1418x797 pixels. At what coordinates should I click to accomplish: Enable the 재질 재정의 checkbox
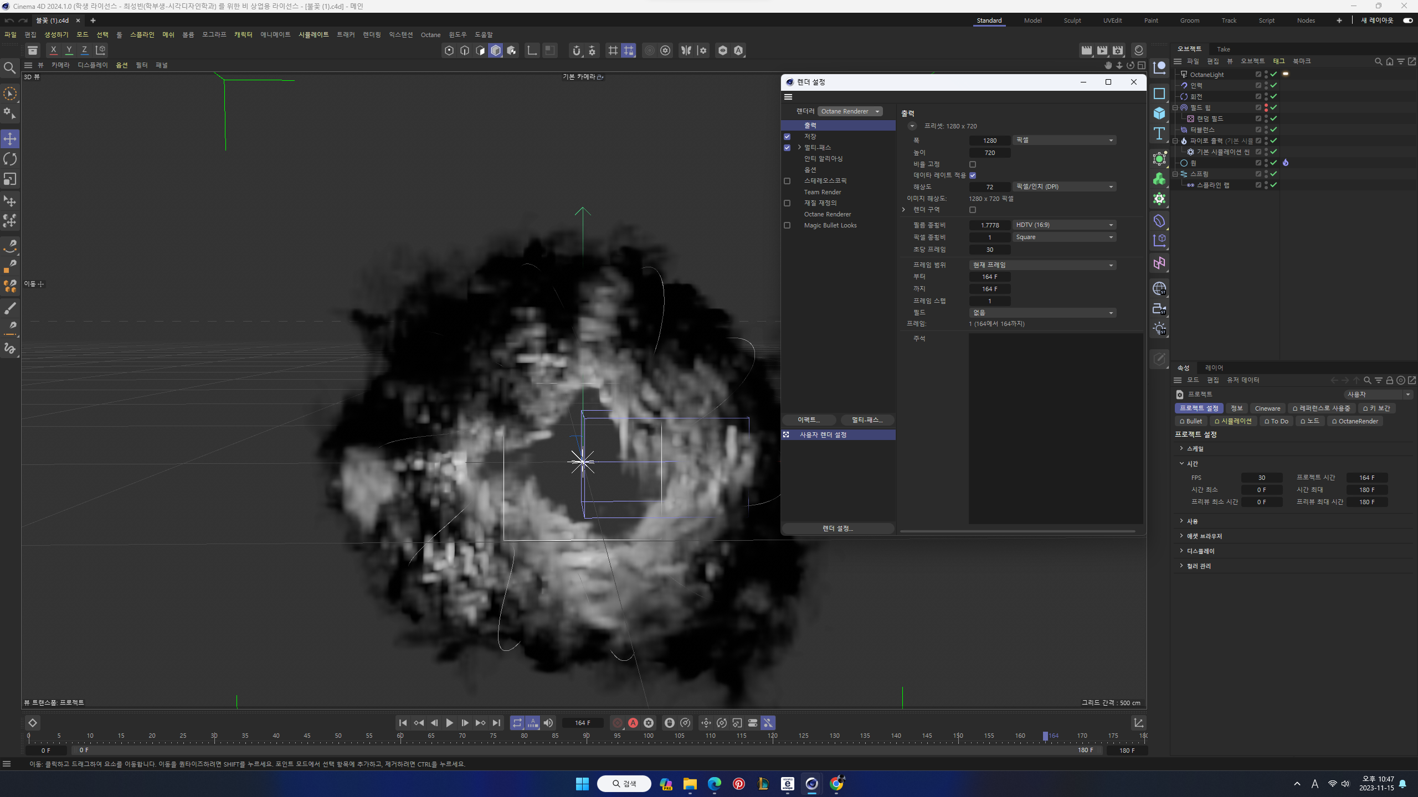[787, 203]
